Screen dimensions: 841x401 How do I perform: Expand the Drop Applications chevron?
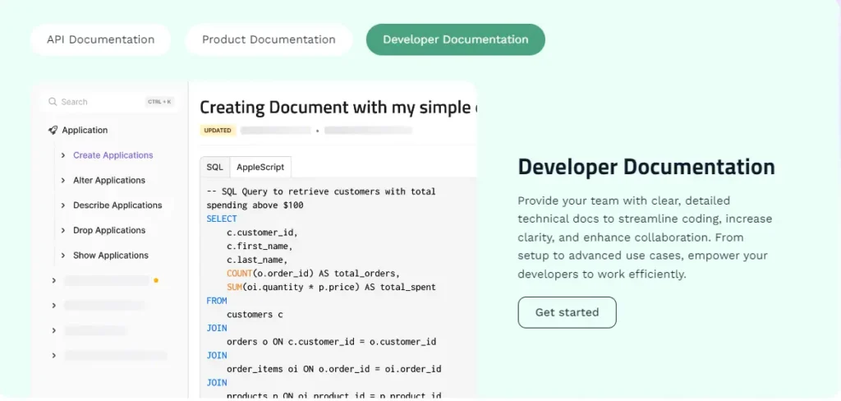coord(62,231)
